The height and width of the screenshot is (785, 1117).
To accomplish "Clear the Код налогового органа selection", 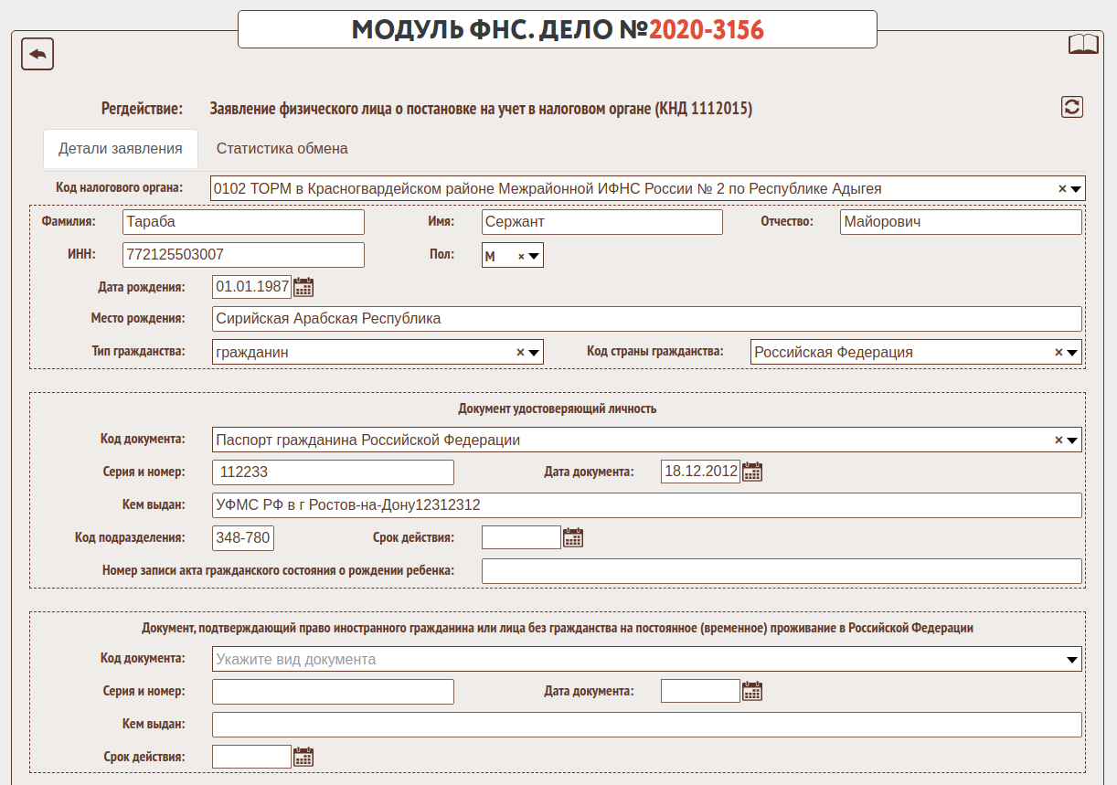I will click(x=1062, y=189).
